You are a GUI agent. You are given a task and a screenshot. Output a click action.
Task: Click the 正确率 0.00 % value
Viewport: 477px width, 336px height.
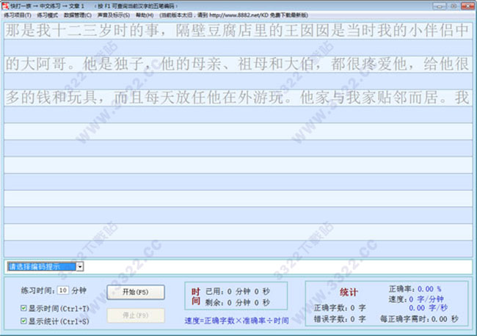(x=429, y=289)
